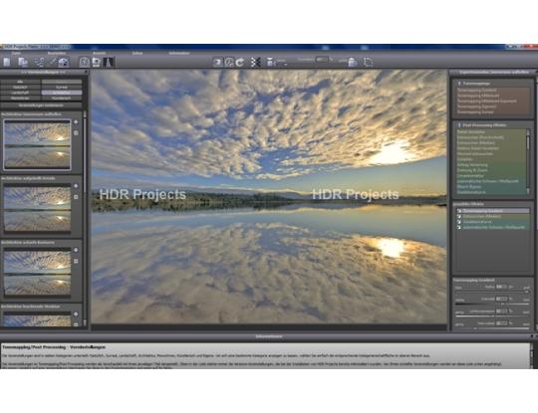The width and height of the screenshot is (538, 413).
Task: Open the Datei menu
Action: tap(16, 53)
